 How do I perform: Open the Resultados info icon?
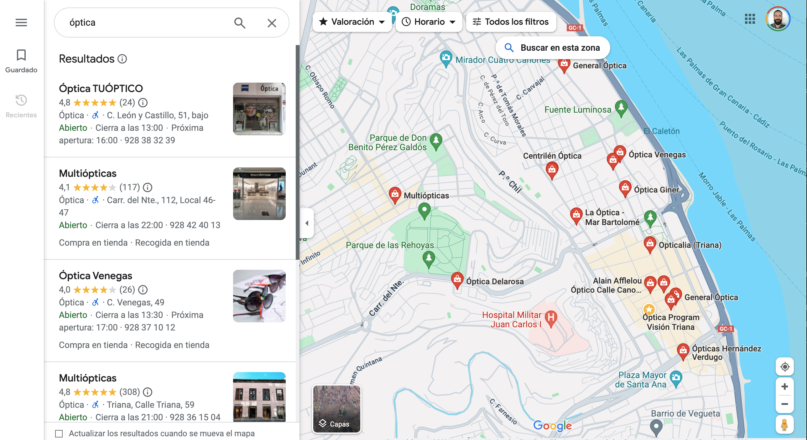[122, 59]
